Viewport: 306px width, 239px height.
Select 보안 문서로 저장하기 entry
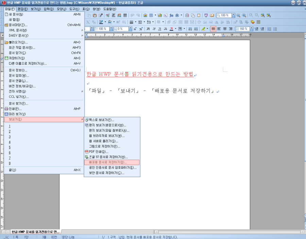pyautogui.click(x=112, y=173)
